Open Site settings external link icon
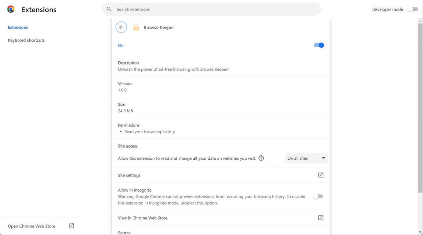 tap(321, 175)
